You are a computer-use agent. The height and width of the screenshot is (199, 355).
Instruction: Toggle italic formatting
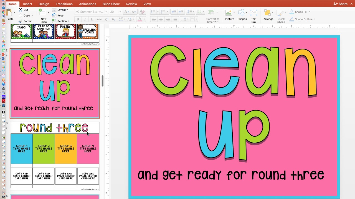coord(85,19)
